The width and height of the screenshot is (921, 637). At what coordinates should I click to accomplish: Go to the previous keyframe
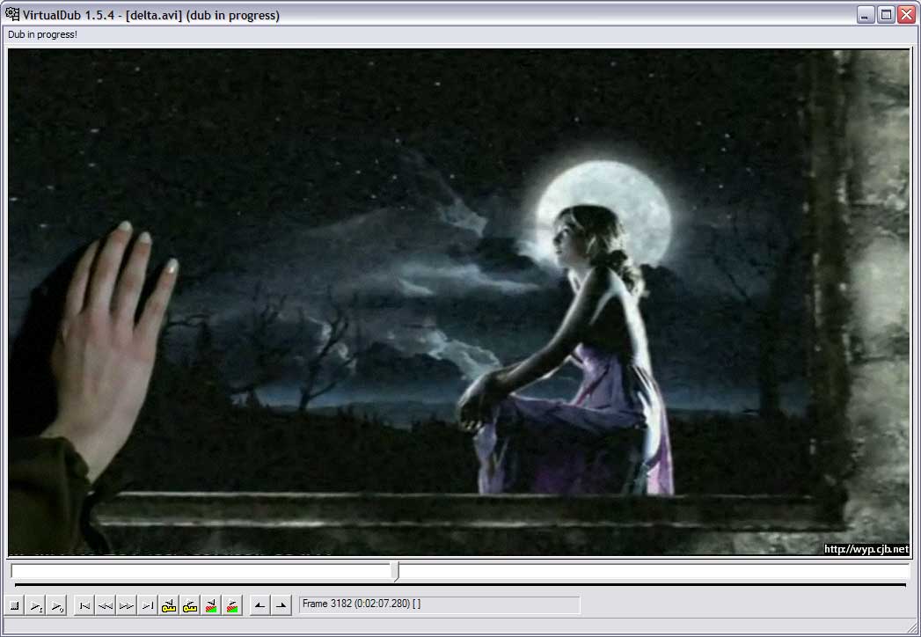point(169,605)
